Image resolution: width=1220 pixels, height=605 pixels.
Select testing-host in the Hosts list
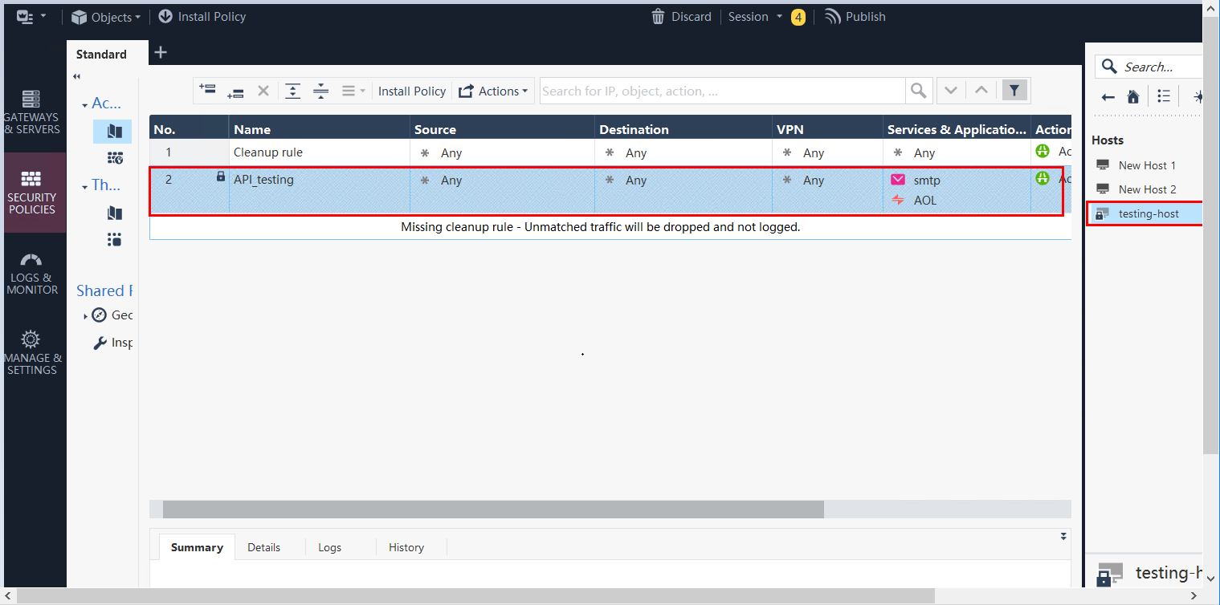click(x=1150, y=213)
